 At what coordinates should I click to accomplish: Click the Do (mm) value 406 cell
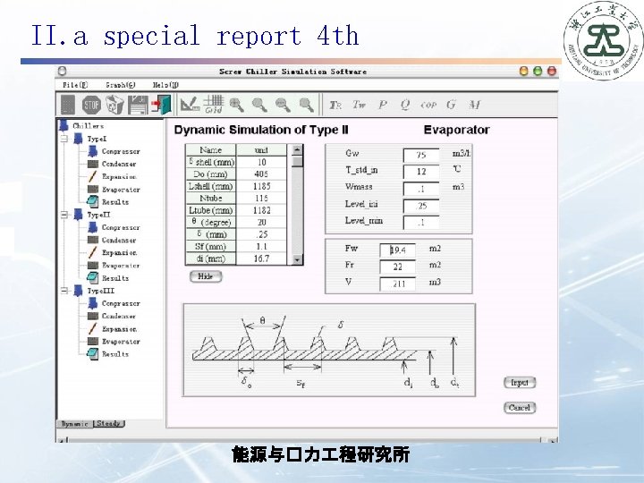pos(261,174)
